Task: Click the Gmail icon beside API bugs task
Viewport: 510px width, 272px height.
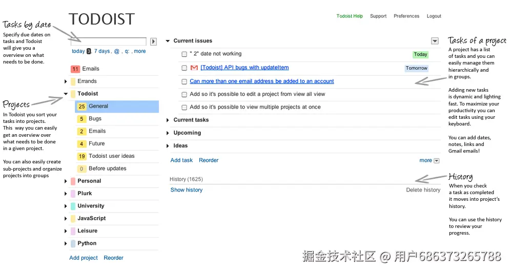Action: [194, 68]
